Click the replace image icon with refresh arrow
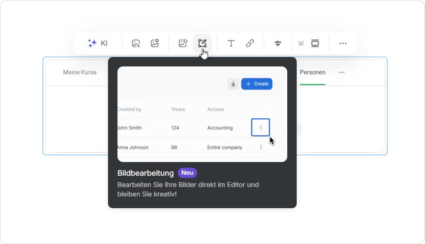The image size is (425, 244). (x=183, y=43)
